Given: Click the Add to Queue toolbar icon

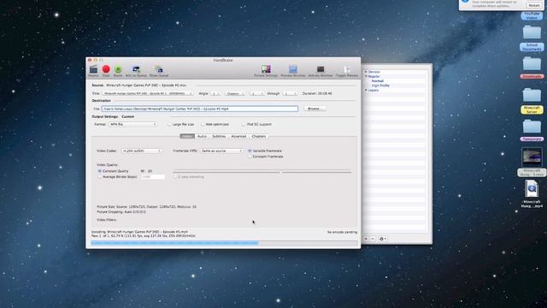Looking at the screenshot, I should pos(136,69).
